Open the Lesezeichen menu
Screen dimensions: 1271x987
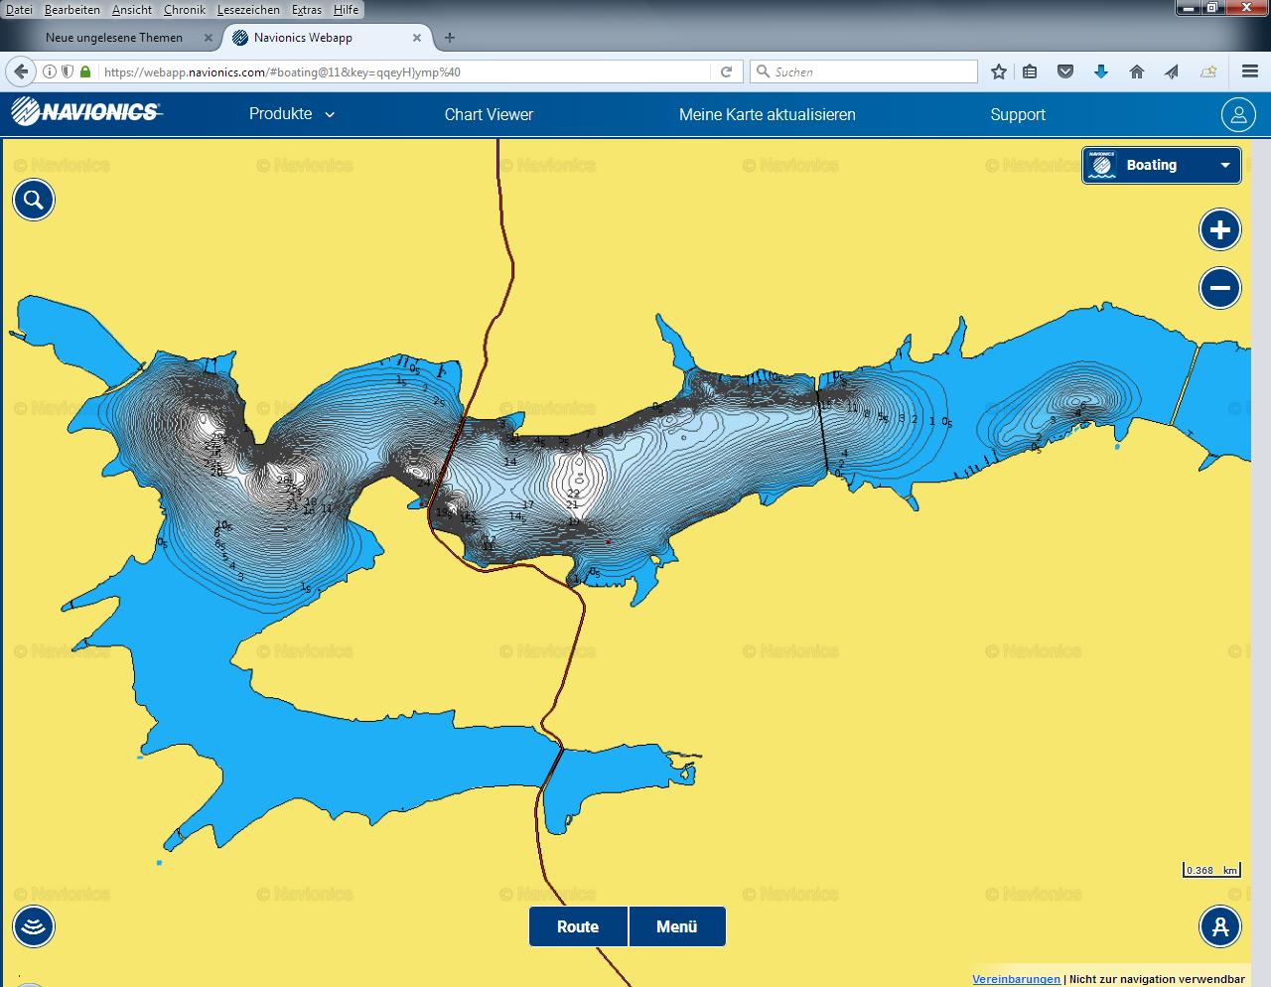point(248,10)
